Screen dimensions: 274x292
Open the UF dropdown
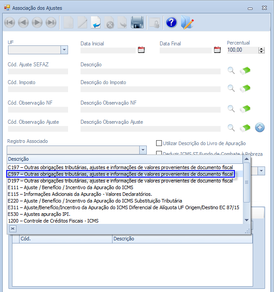tap(64, 50)
